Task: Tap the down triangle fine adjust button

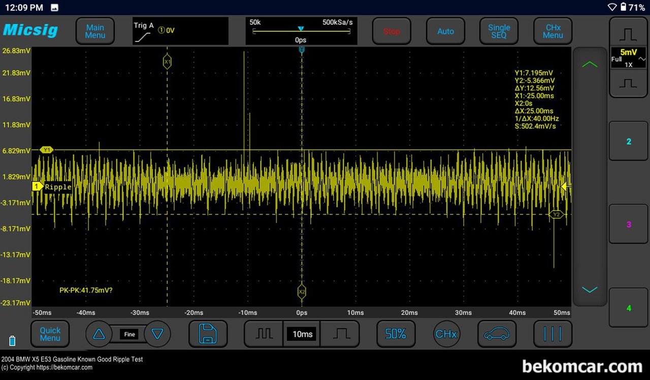Action: tap(157, 334)
